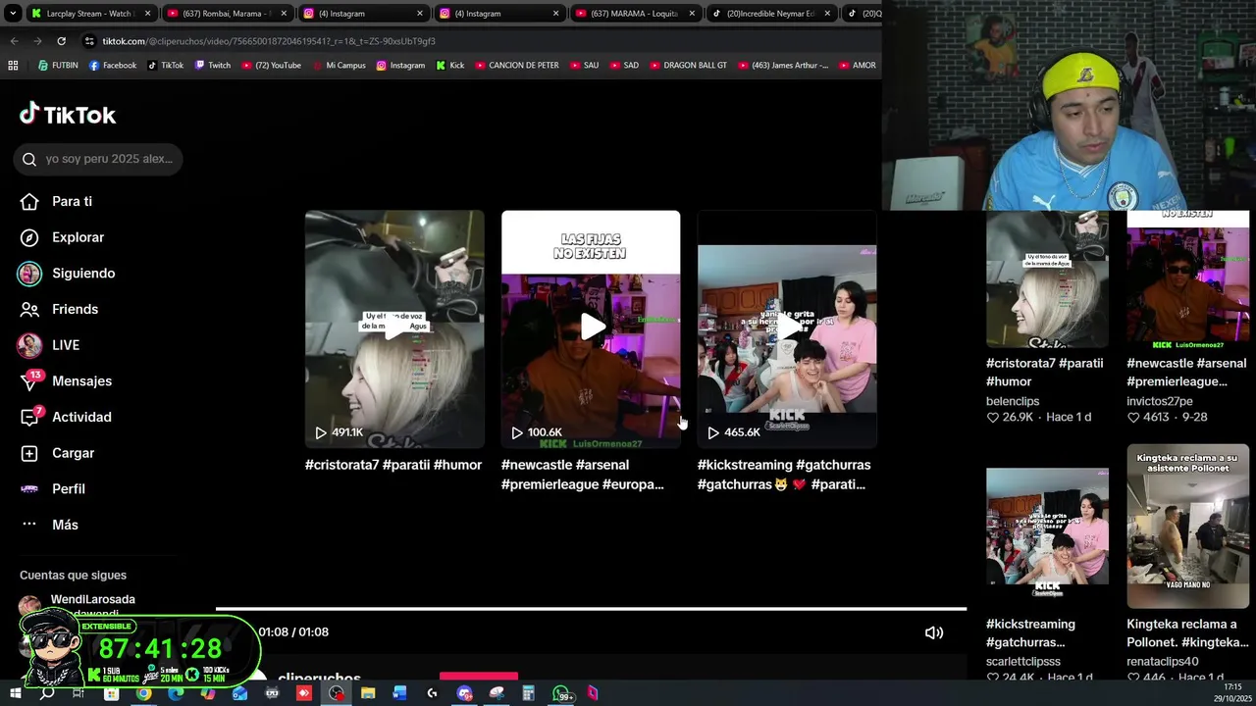Open WhatsApp from the taskbar

(562, 693)
